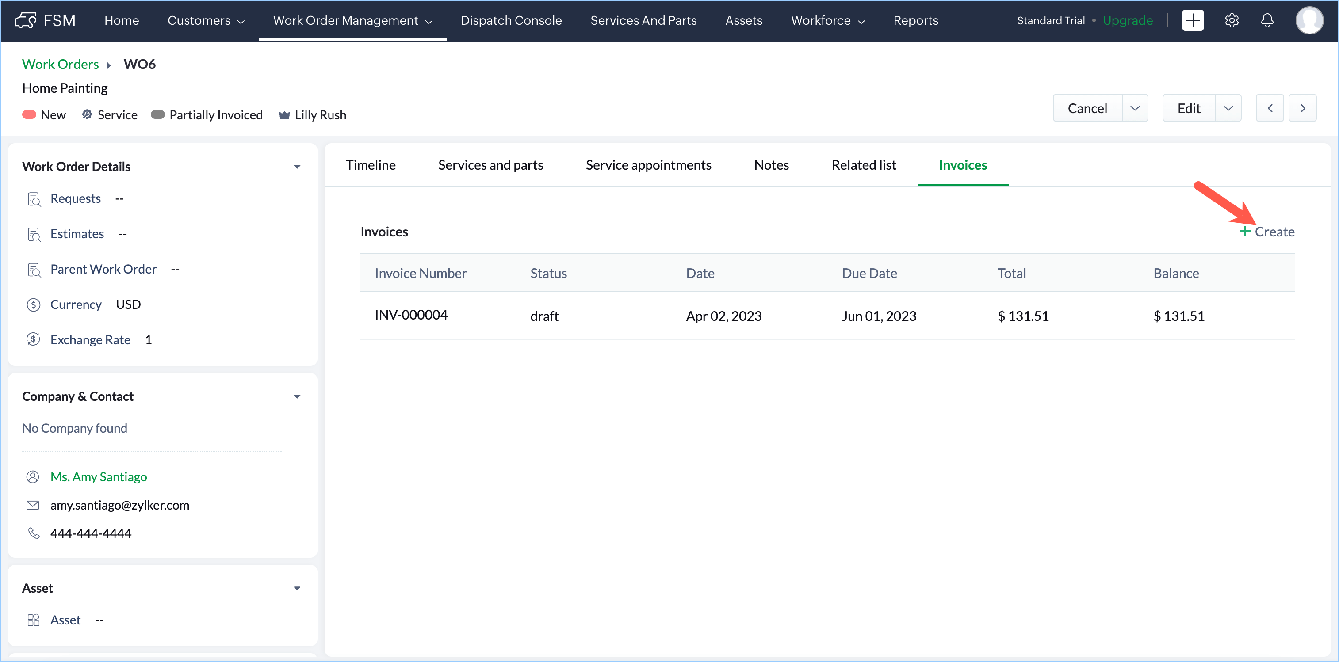Open the Timeline tab
Screen dimensions: 1339x662
(370, 165)
